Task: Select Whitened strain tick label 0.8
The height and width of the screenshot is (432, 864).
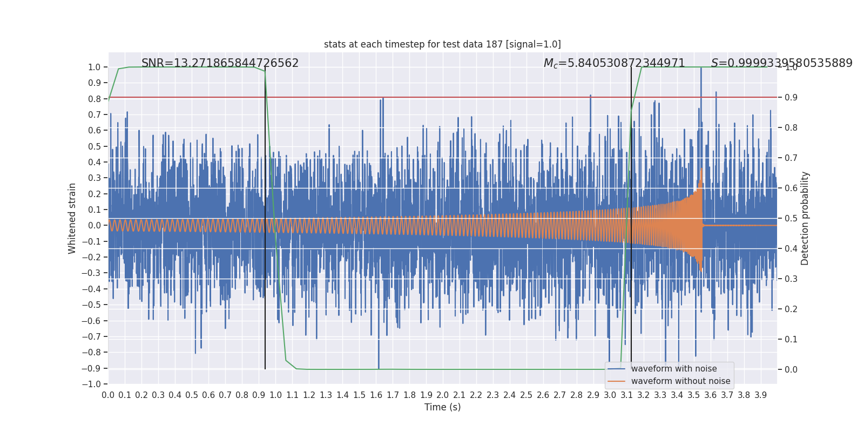Action: pos(94,99)
